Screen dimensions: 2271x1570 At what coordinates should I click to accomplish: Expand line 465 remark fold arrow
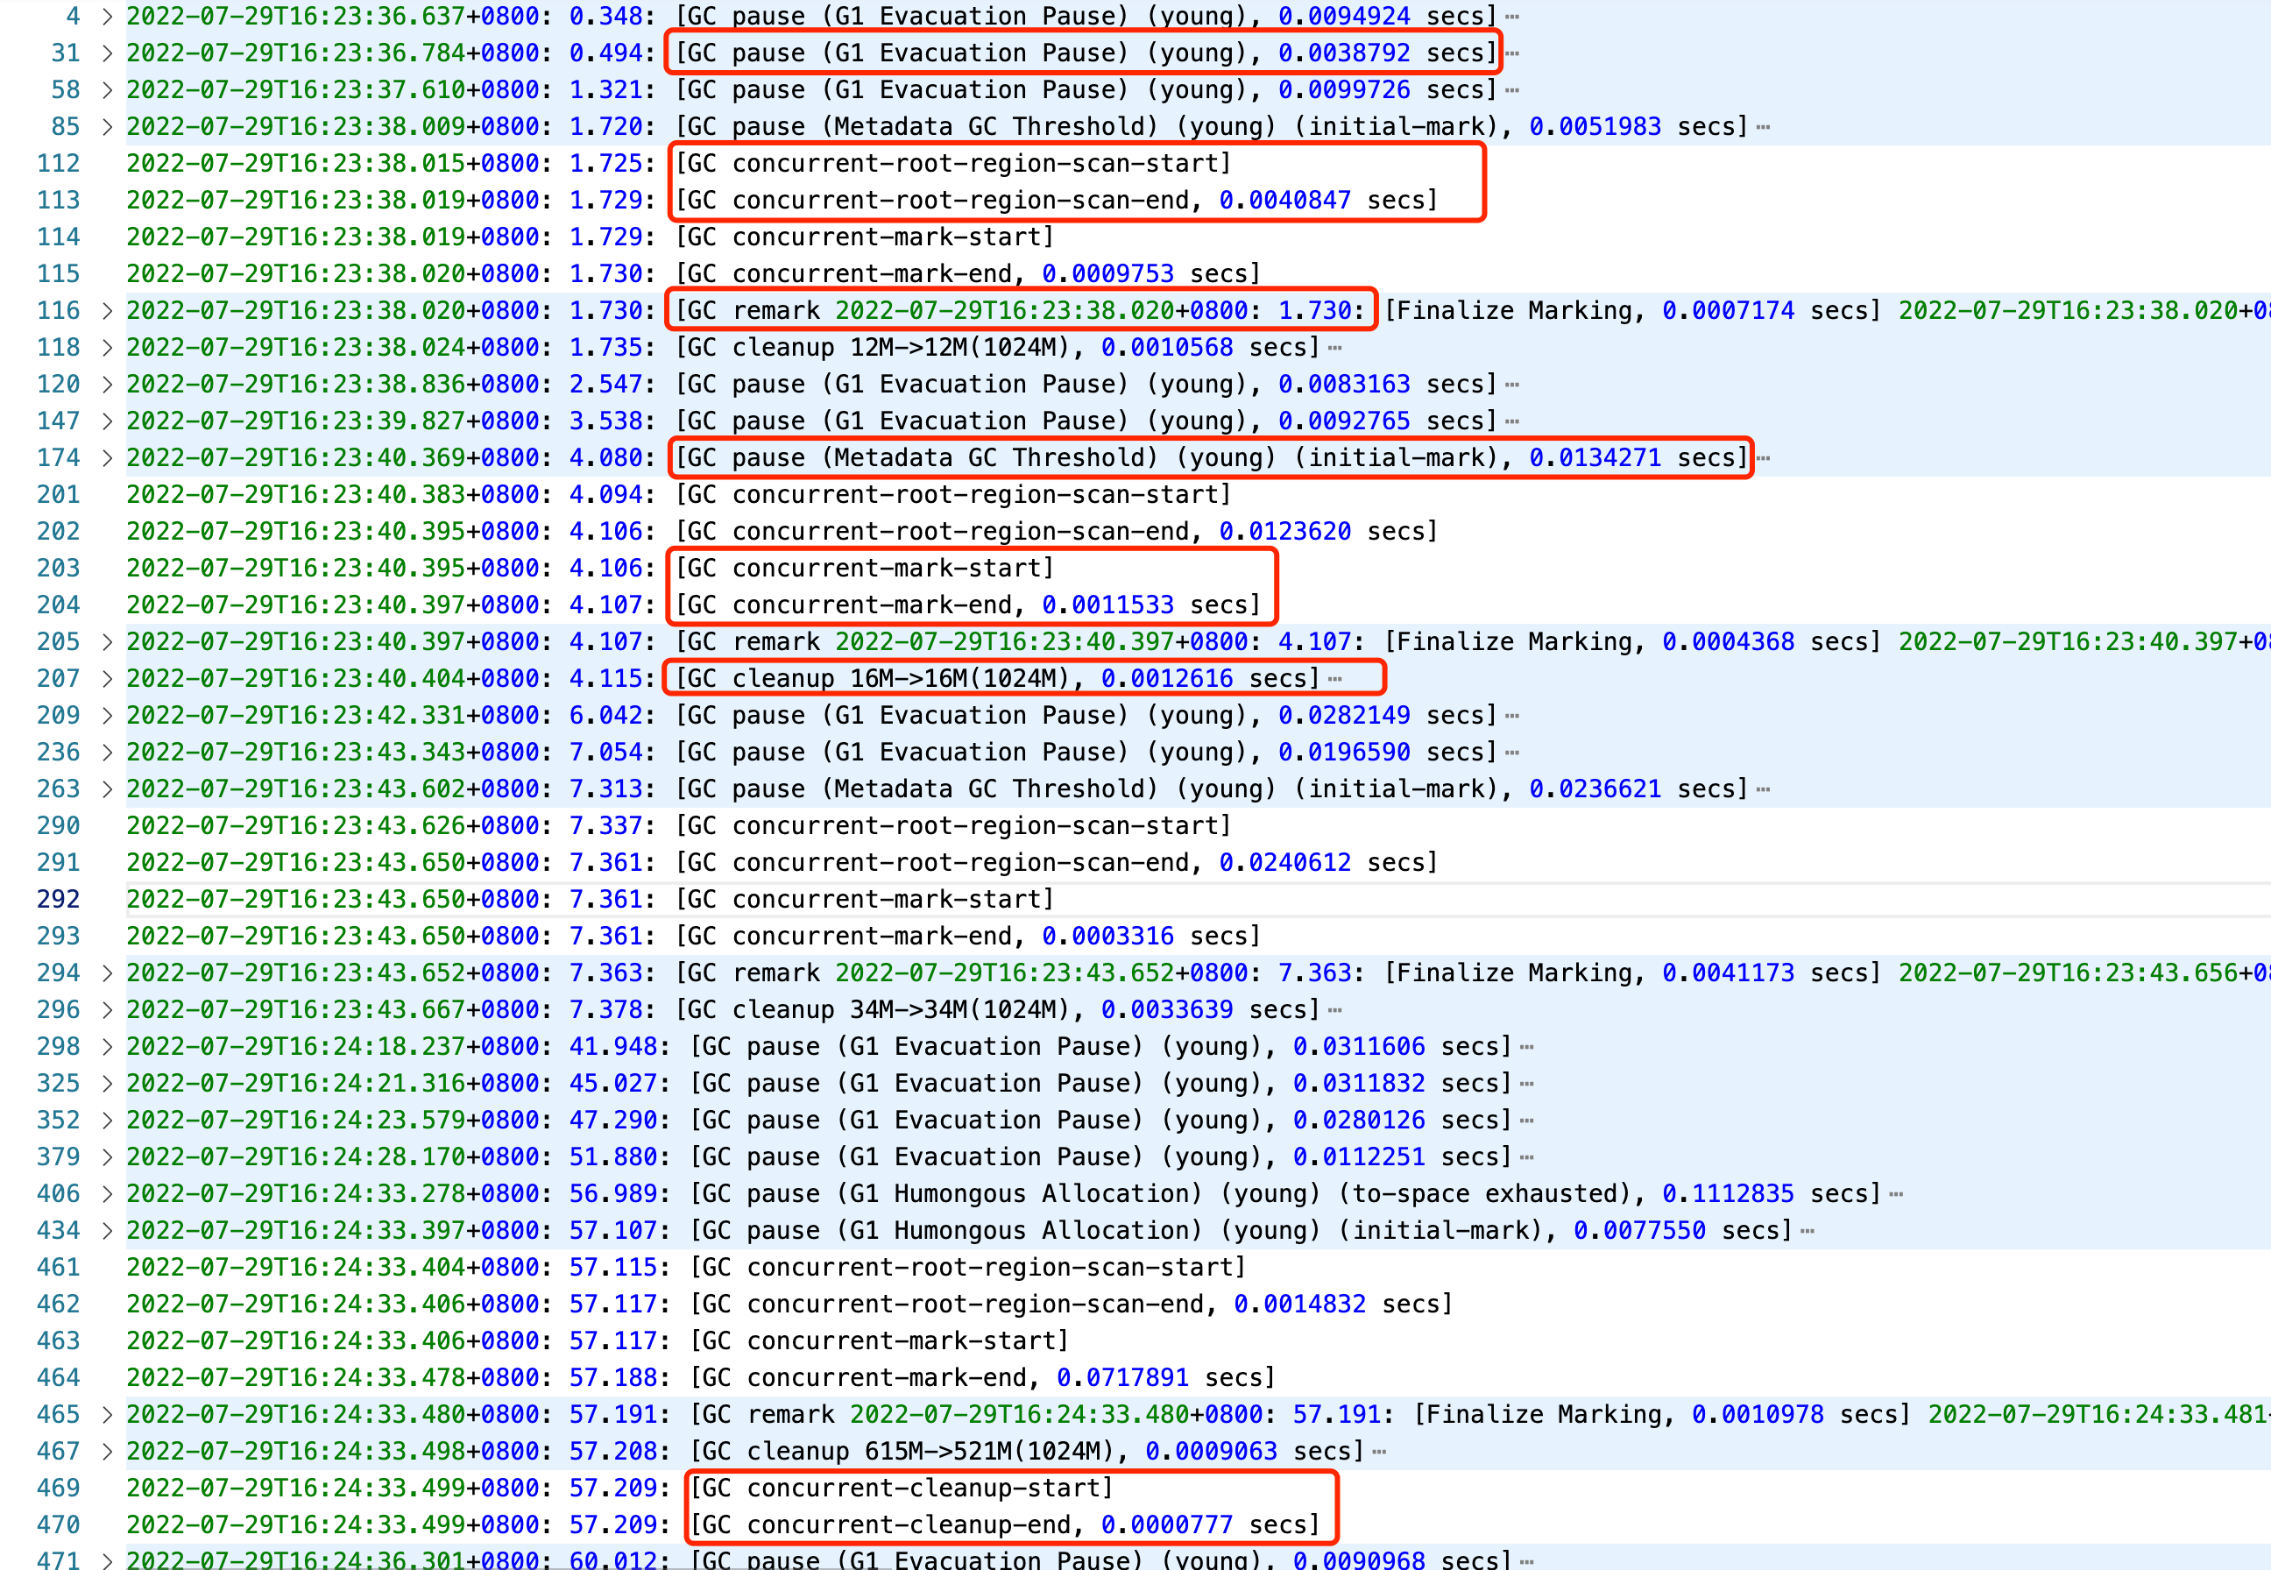[106, 1415]
